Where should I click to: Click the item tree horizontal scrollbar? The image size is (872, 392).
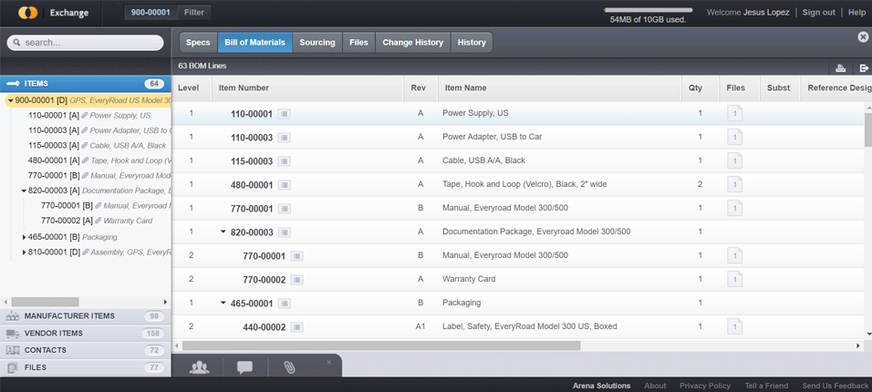[45, 302]
